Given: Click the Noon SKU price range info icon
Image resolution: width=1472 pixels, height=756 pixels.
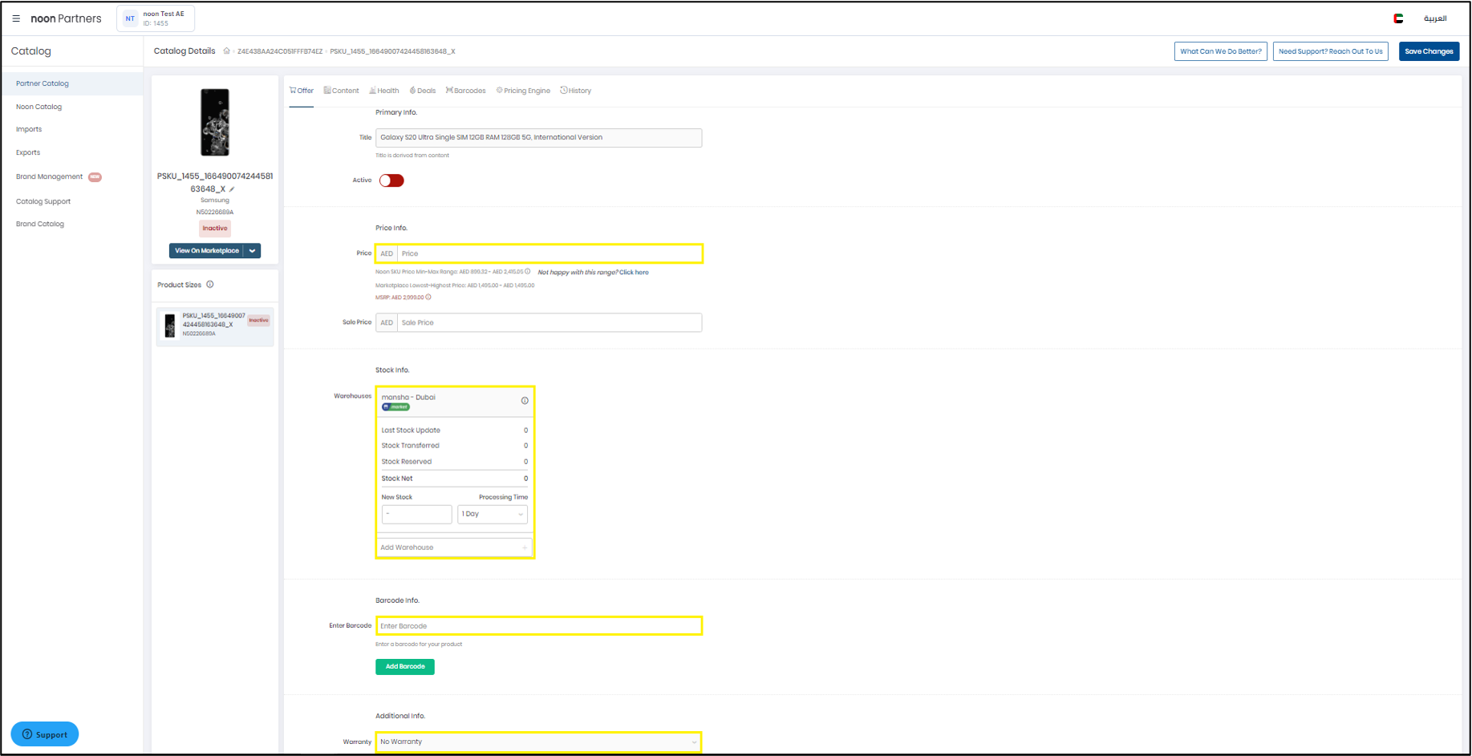Looking at the screenshot, I should click(x=527, y=272).
